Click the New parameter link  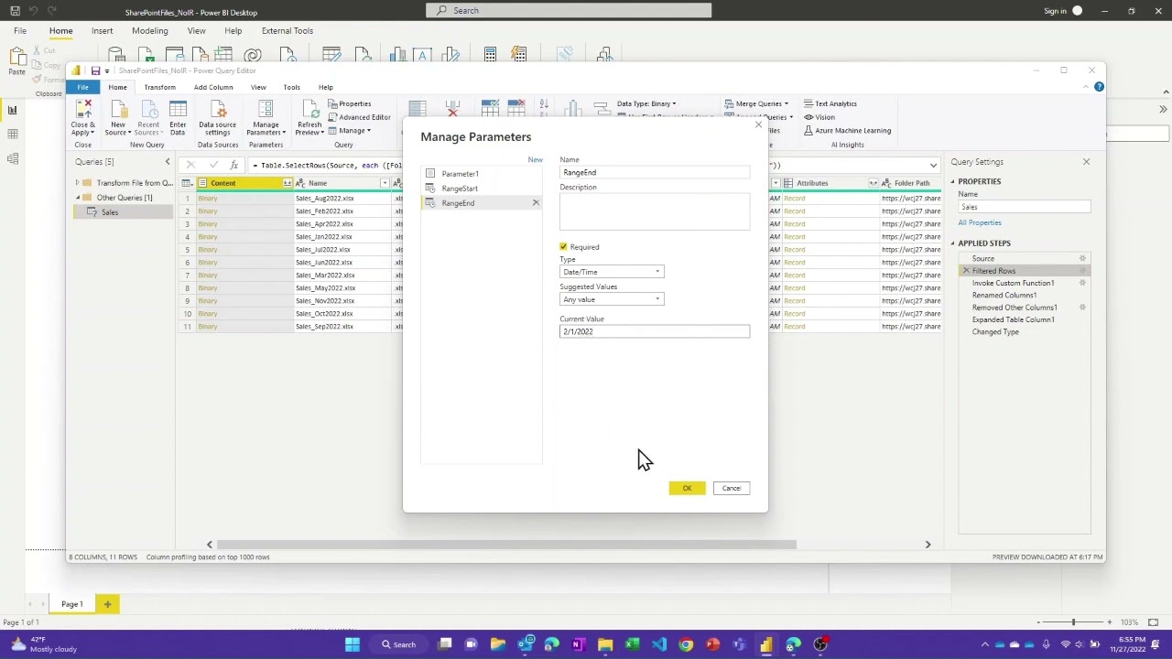point(535,160)
